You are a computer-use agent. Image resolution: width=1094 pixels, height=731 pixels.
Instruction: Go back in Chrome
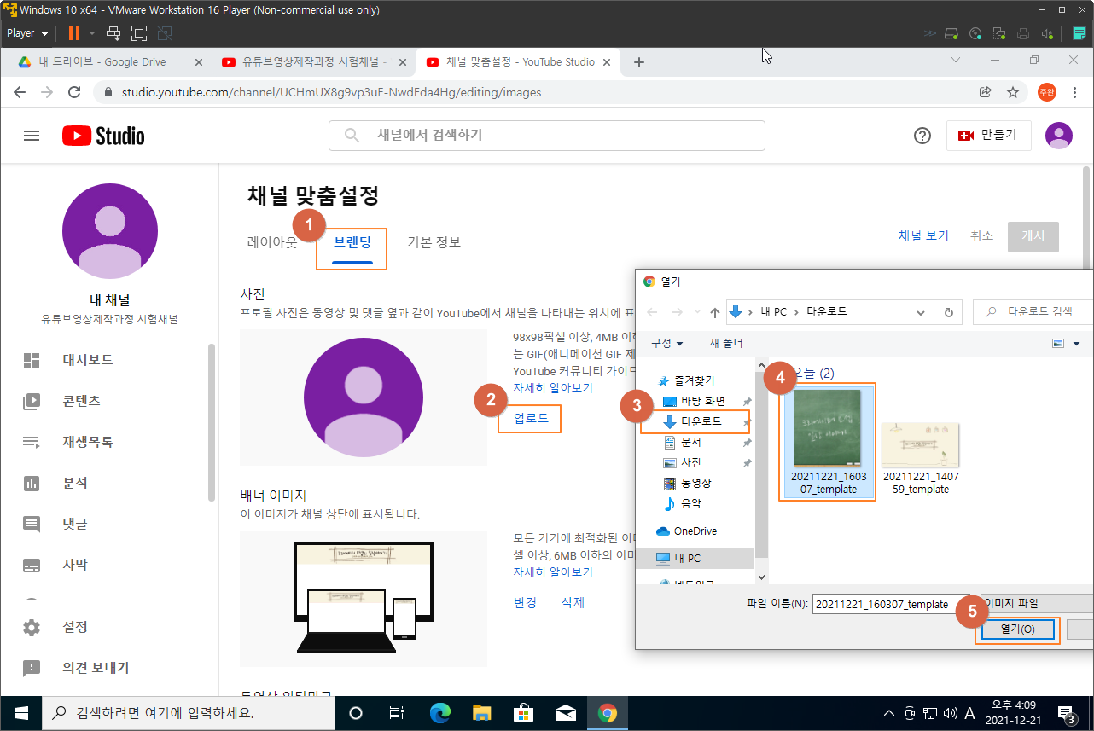20,92
